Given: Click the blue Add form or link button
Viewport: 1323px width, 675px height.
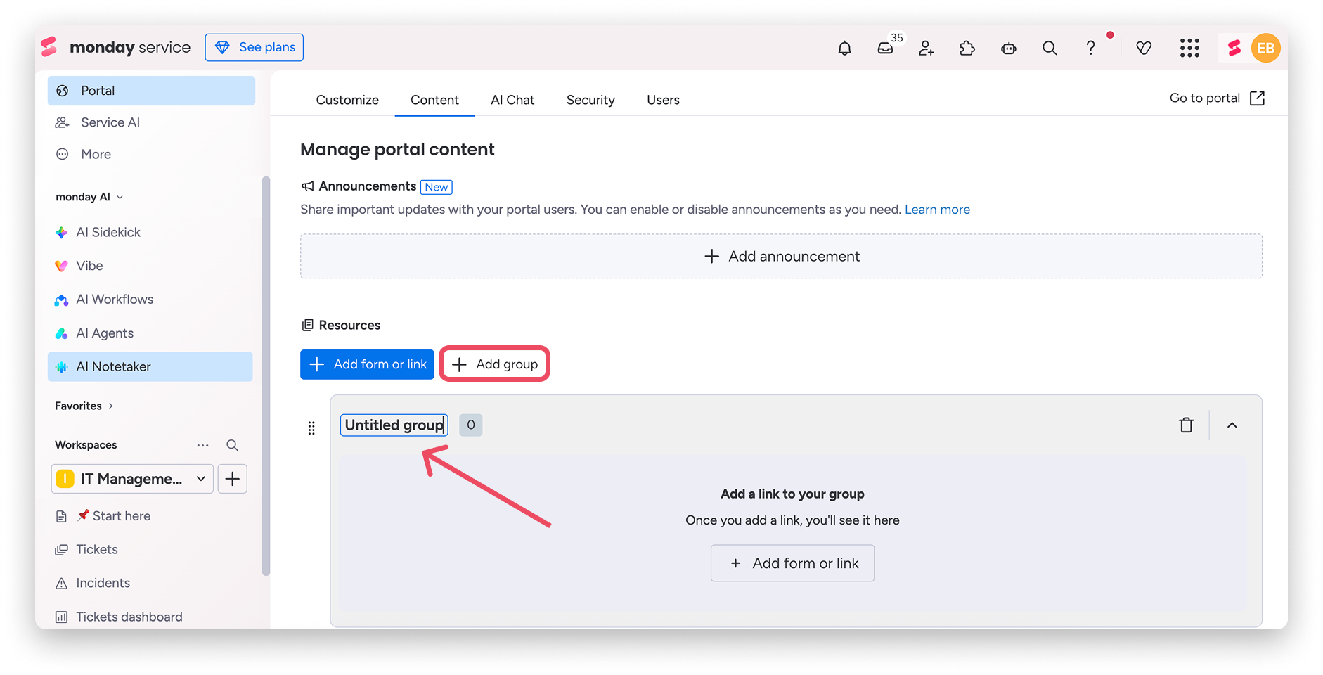Looking at the screenshot, I should click(367, 364).
